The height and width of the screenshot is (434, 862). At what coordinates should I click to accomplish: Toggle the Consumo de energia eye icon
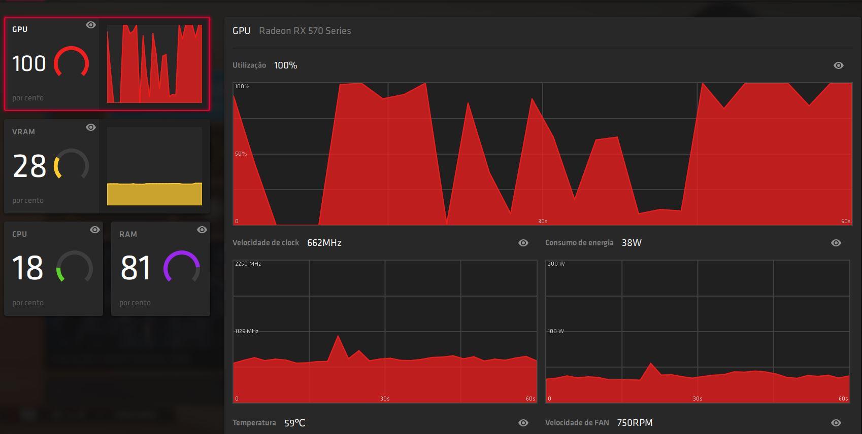pos(836,243)
